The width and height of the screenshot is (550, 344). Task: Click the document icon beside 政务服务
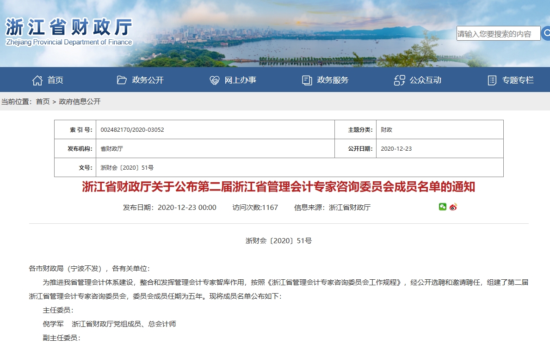307,80
